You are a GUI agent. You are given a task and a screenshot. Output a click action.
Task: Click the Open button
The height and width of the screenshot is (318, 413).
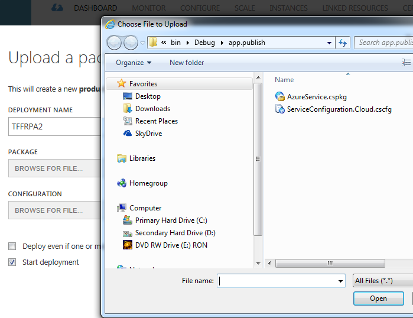click(378, 298)
